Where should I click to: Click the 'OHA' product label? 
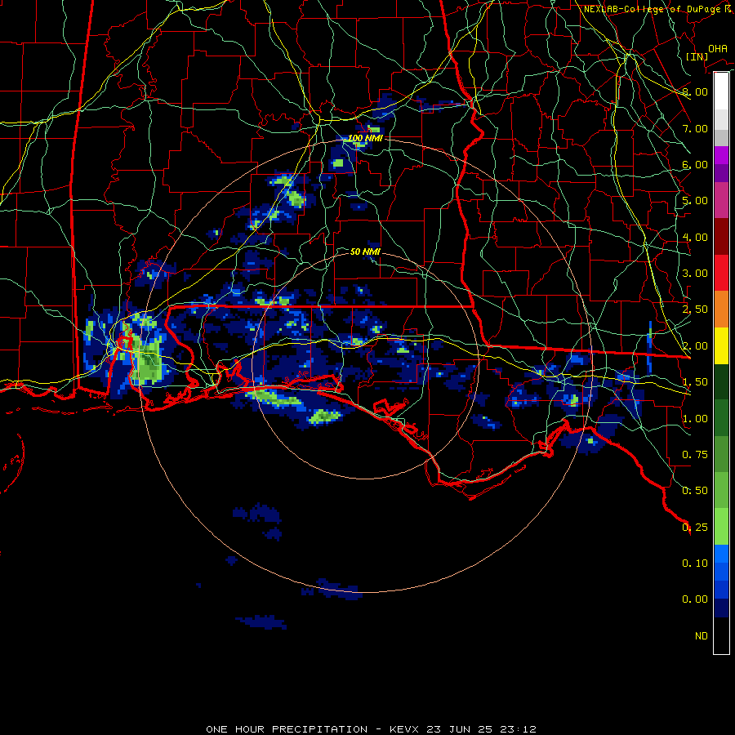[x=718, y=49]
